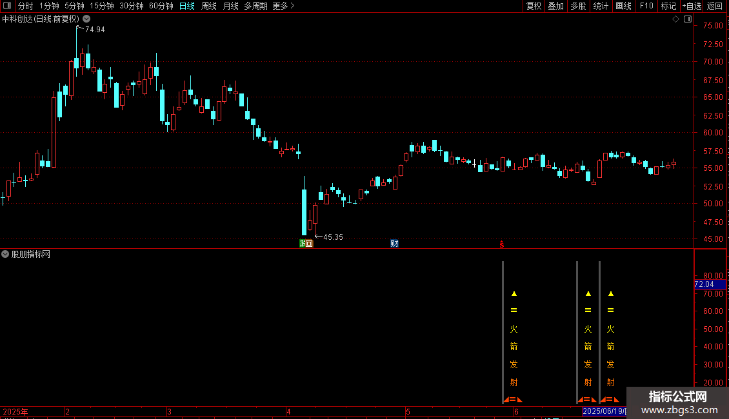Toggle the right side panel icon
729x419 pixels.
688,19
